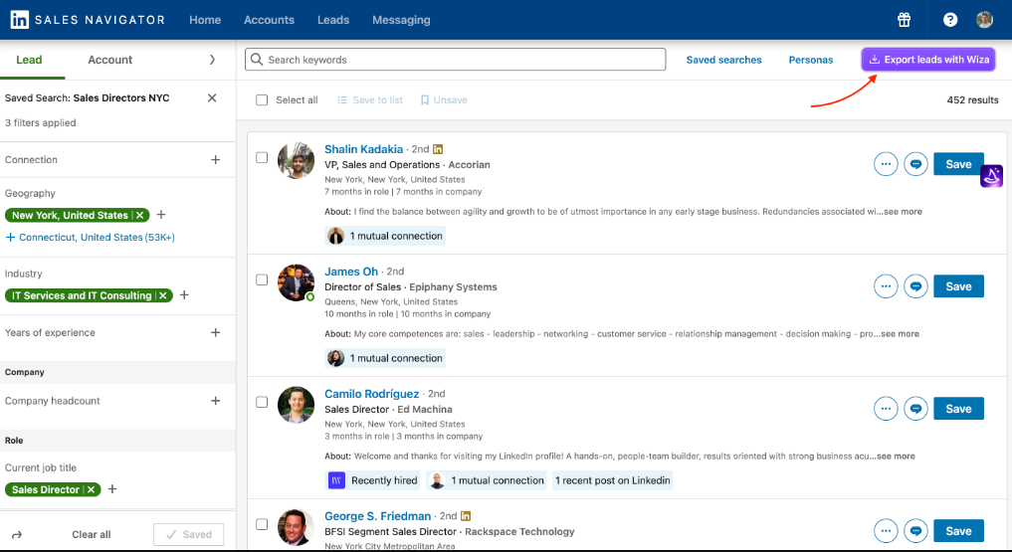Open the help question mark icon
Screen dimensions: 1012x552
coord(950,20)
